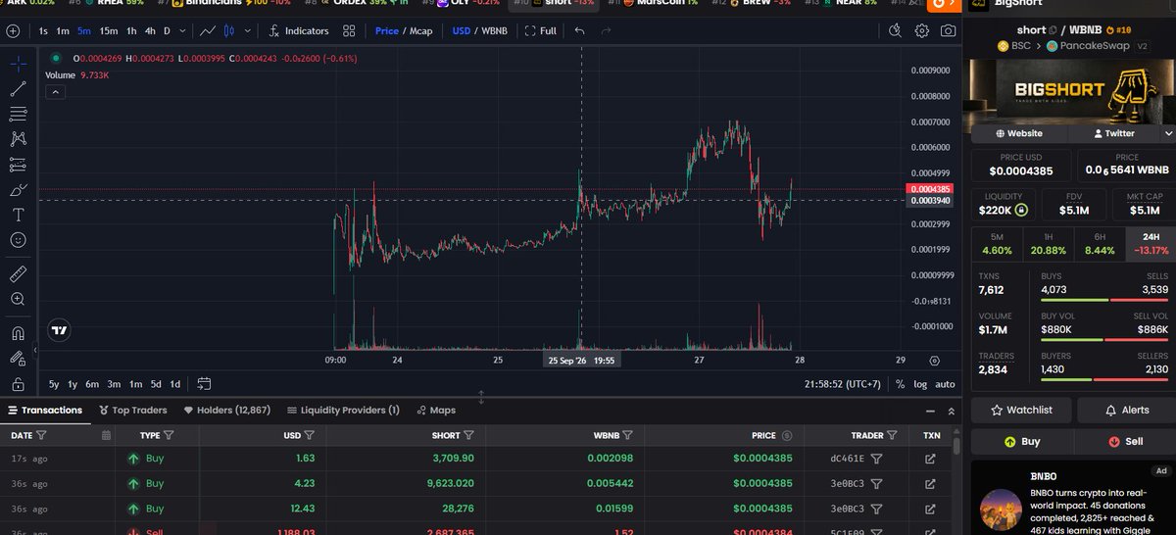This screenshot has height=535, width=1176.
Task: Open the line chart style
Action: click(208, 30)
